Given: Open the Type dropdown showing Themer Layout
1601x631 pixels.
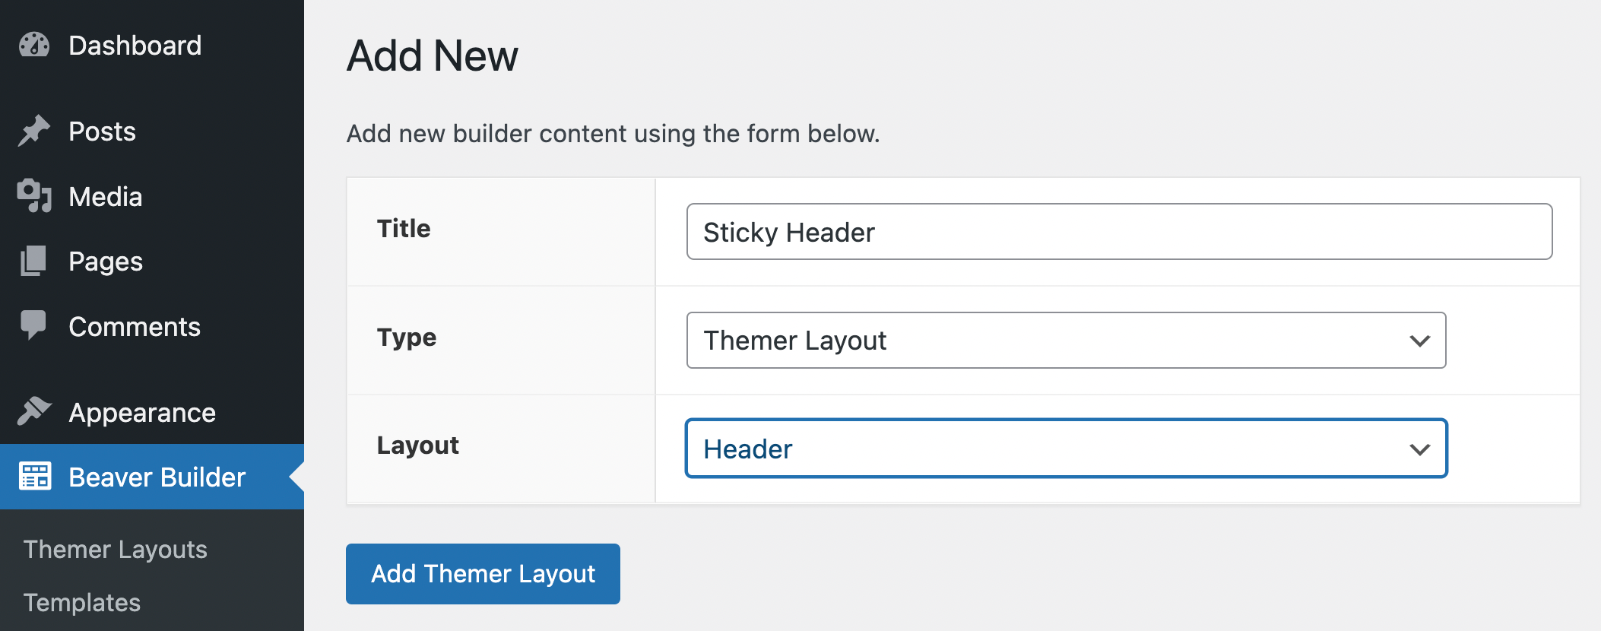Looking at the screenshot, I should click(1066, 340).
